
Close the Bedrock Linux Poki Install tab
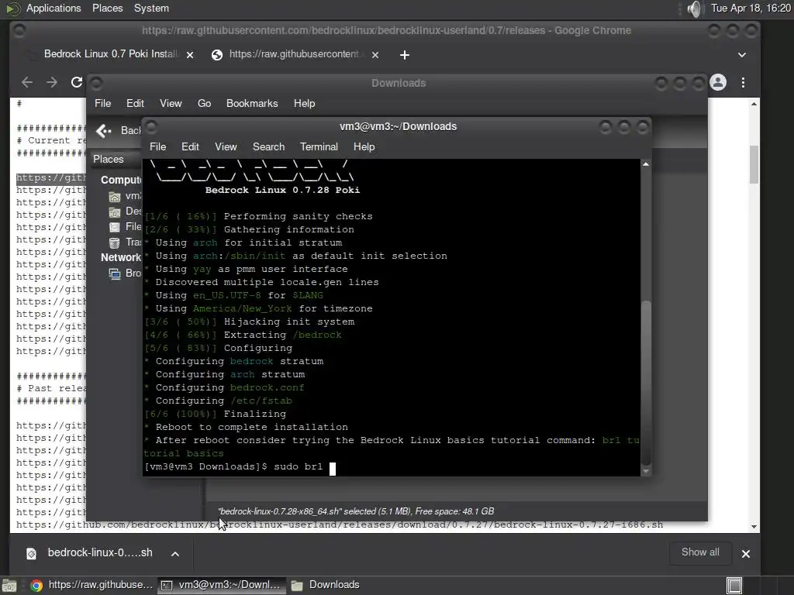coord(190,55)
